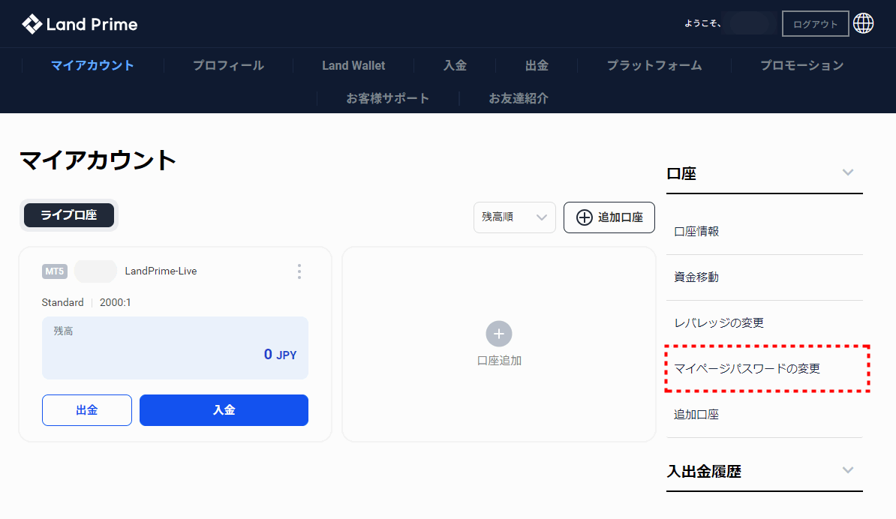Open the マイアカウント menu item

click(x=92, y=65)
